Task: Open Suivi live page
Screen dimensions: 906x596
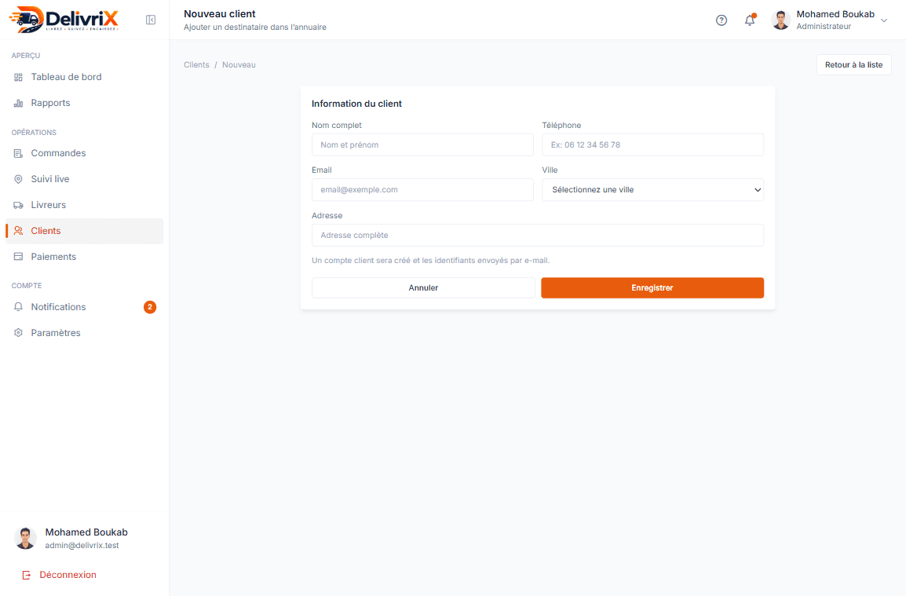Action: point(84,179)
